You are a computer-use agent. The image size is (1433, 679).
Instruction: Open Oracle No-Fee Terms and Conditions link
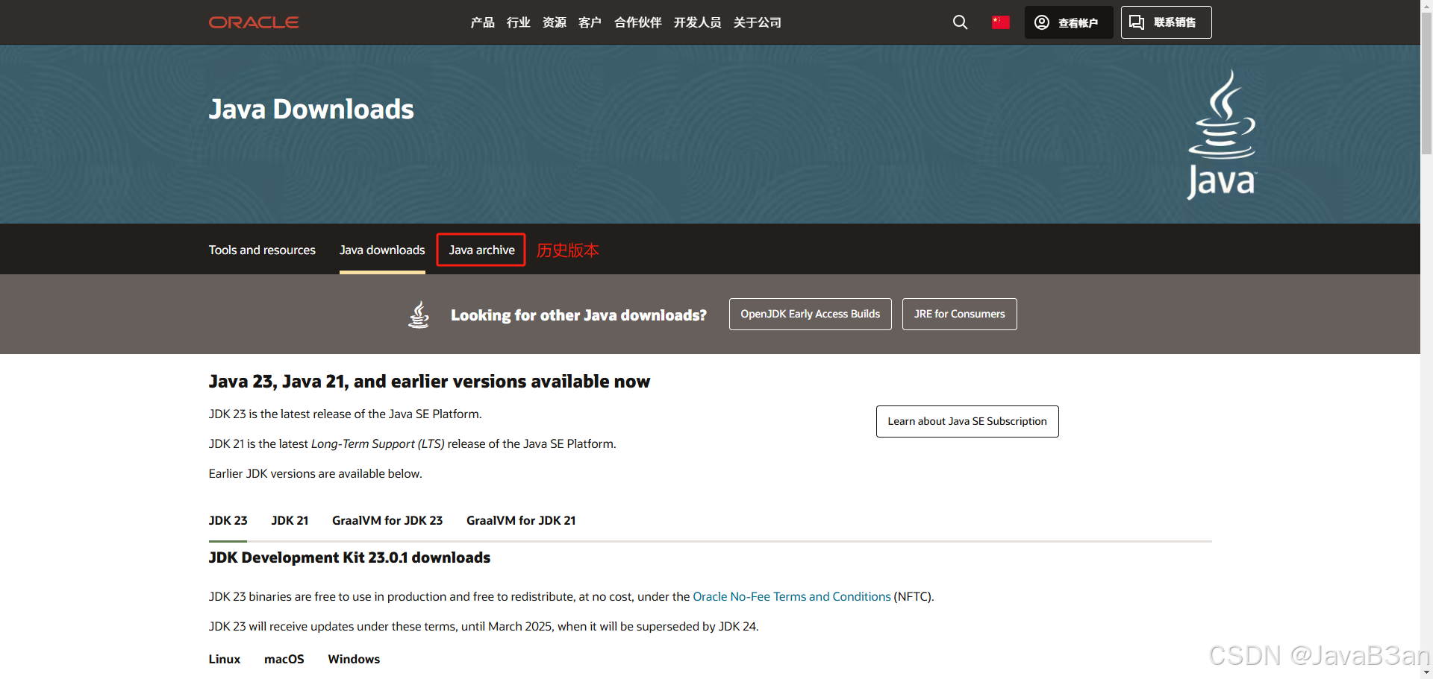pos(792,597)
